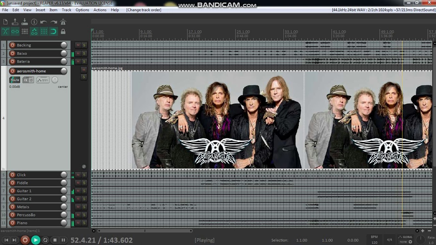Click the transport Pause button
436x245 pixels.
click(x=63, y=240)
